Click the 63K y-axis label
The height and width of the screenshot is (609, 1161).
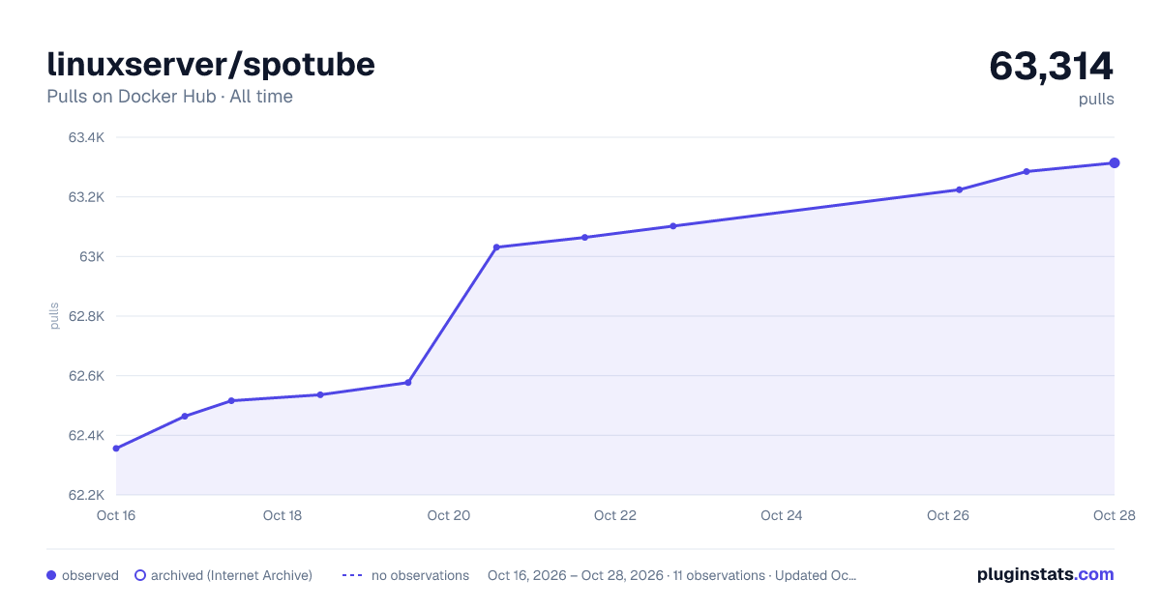92,256
